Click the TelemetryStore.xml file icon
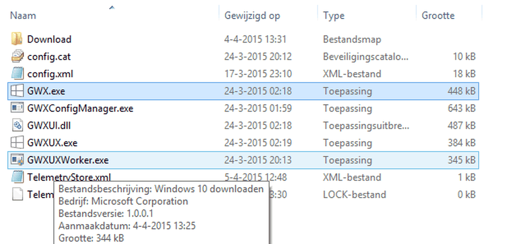The image size is (521, 244). point(17,177)
